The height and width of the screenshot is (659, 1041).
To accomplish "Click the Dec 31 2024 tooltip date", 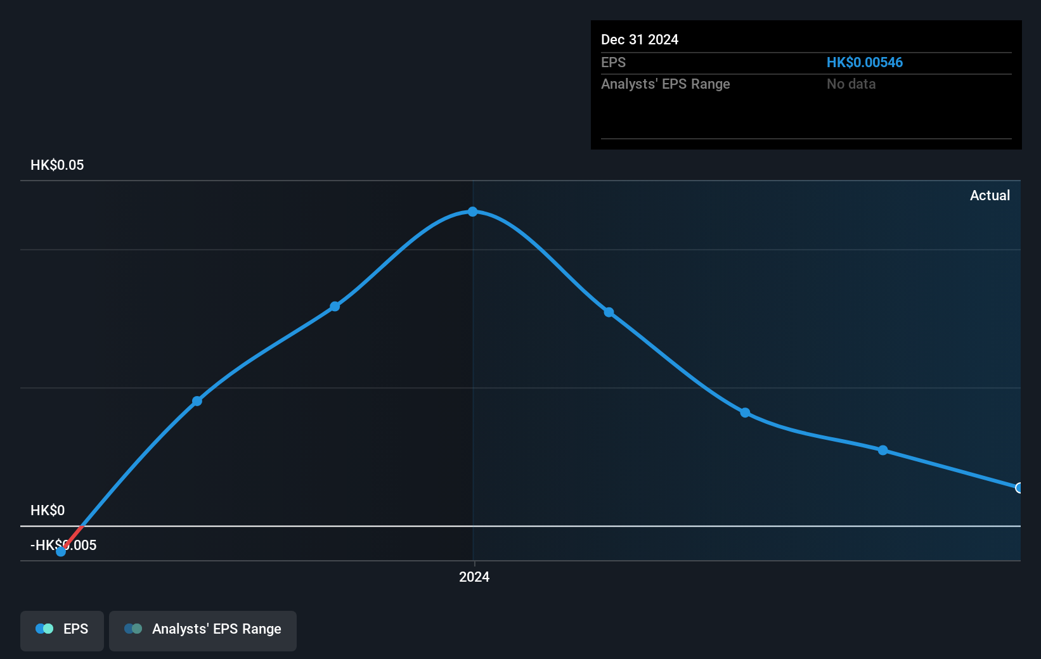I will pyautogui.click(x=640, y=40).
